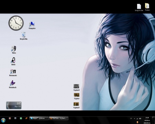Open the homework shortcut below the headphones icon
Screen dimensions: 155x124
[x=13, y=73]
